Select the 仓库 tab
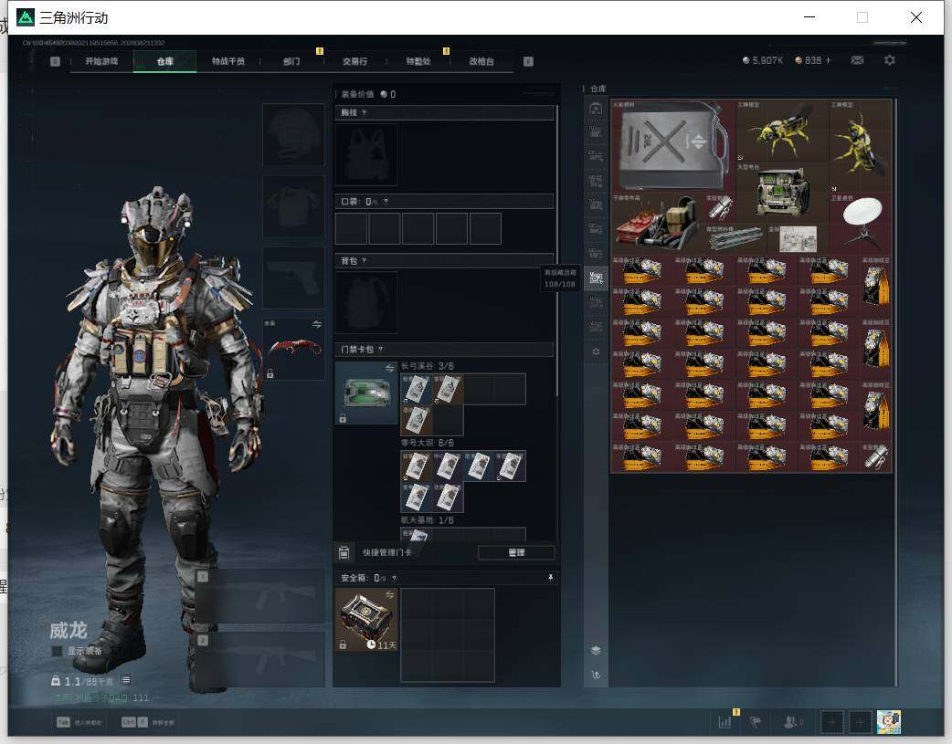 coord(164,61)
